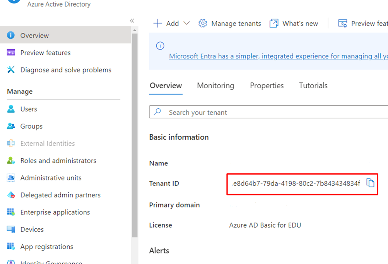The image size is (388, 264).
Task: Click the Devices monitor icon
Action: point(11,229)
